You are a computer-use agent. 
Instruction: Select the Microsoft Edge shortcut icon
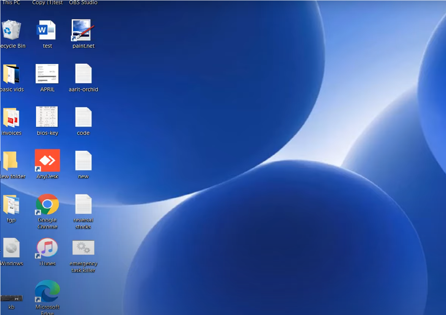(47, 291)
